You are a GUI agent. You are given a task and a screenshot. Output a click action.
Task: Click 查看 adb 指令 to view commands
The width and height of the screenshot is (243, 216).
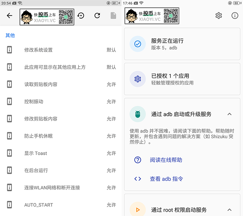[166, 179]
